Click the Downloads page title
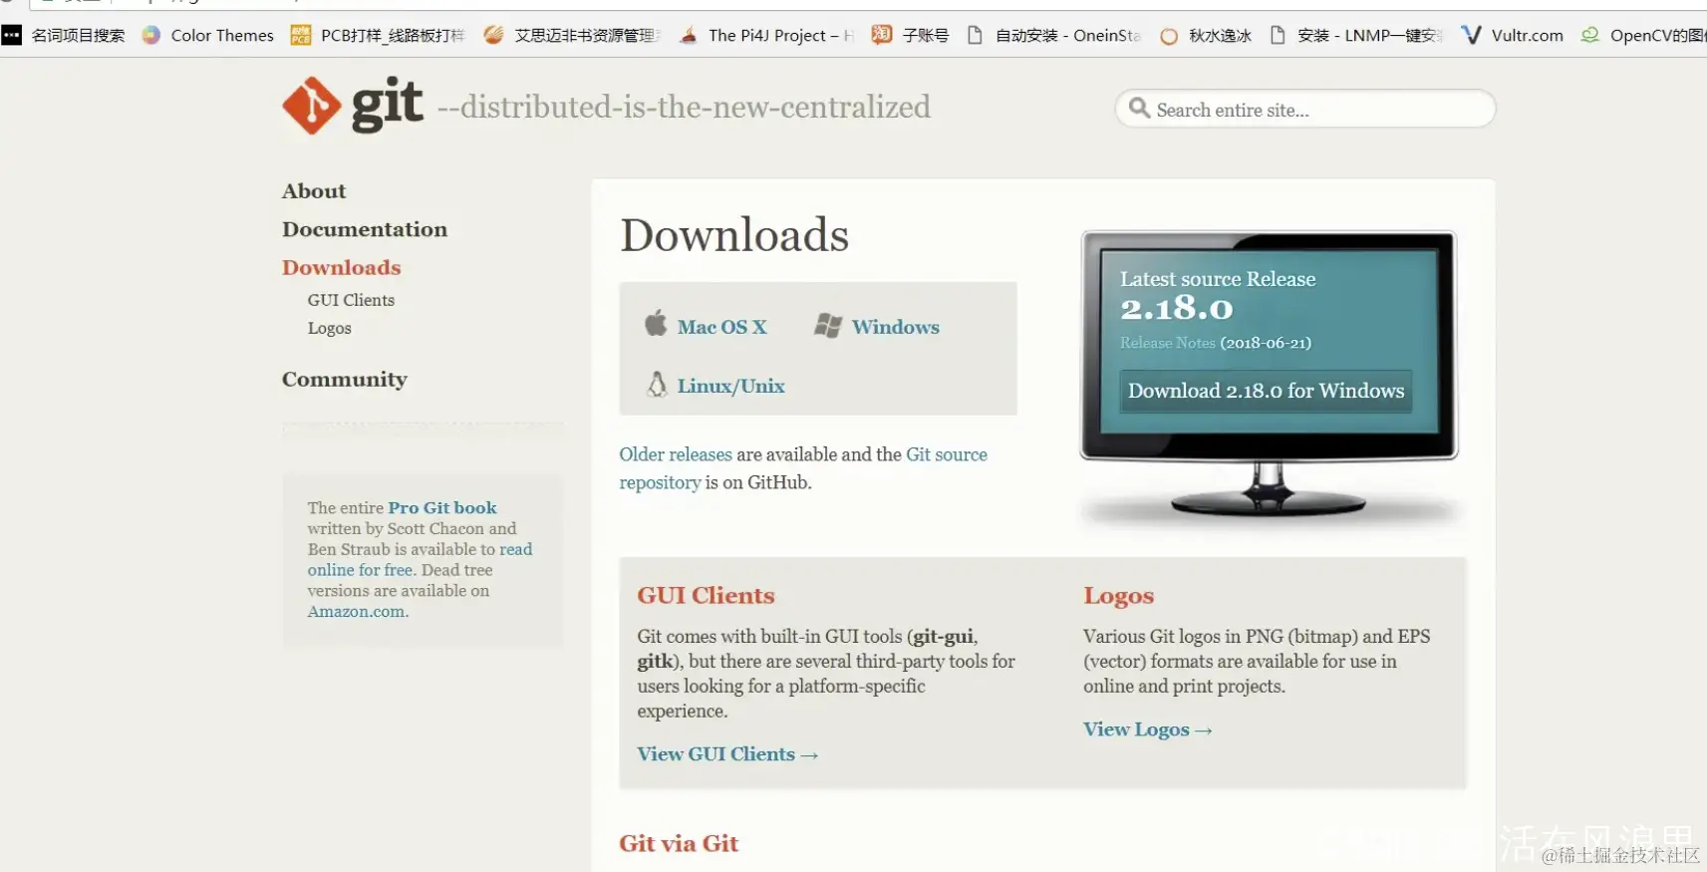 [x=734, y=236]
